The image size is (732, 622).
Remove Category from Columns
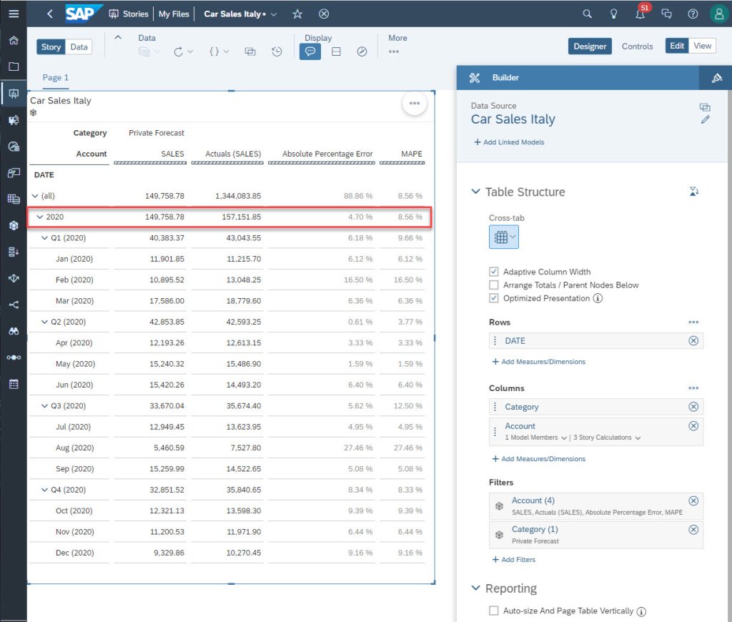tap(693, 406)
